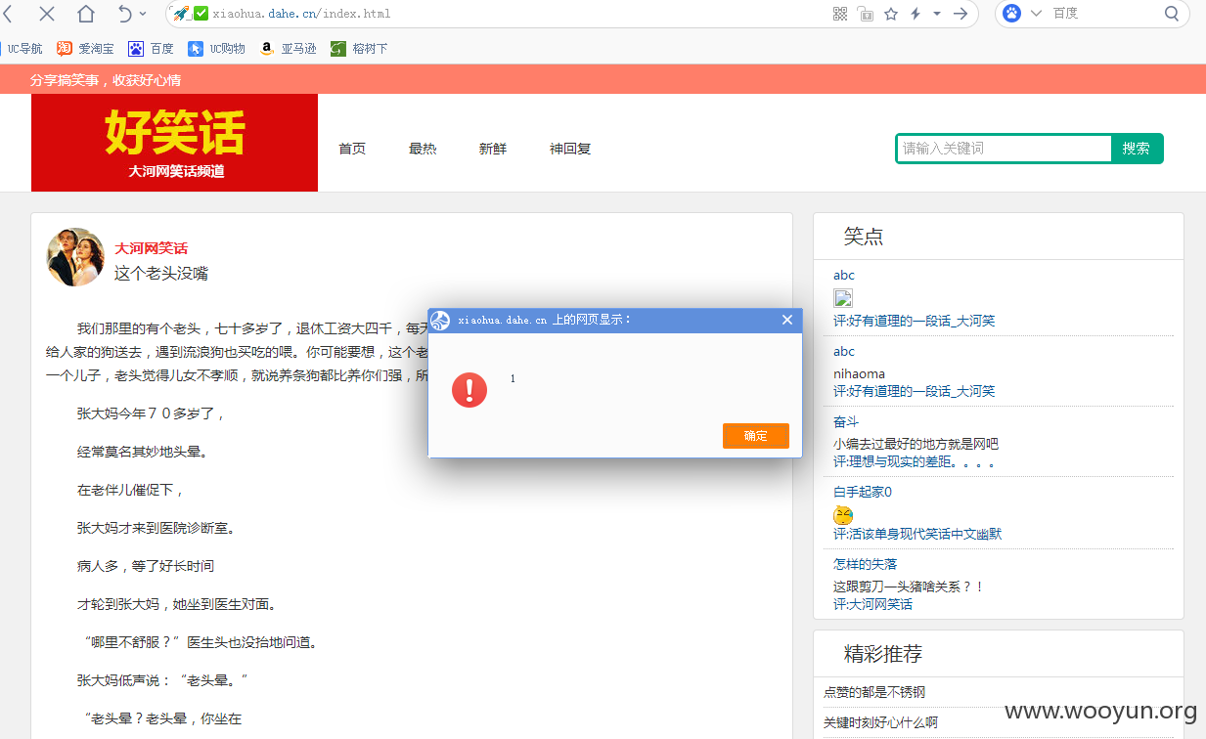Click the browser icon in dialog title

click(x=441, y=321)
